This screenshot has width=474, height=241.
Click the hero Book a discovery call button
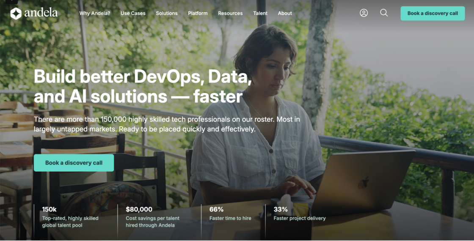[74, 163]
